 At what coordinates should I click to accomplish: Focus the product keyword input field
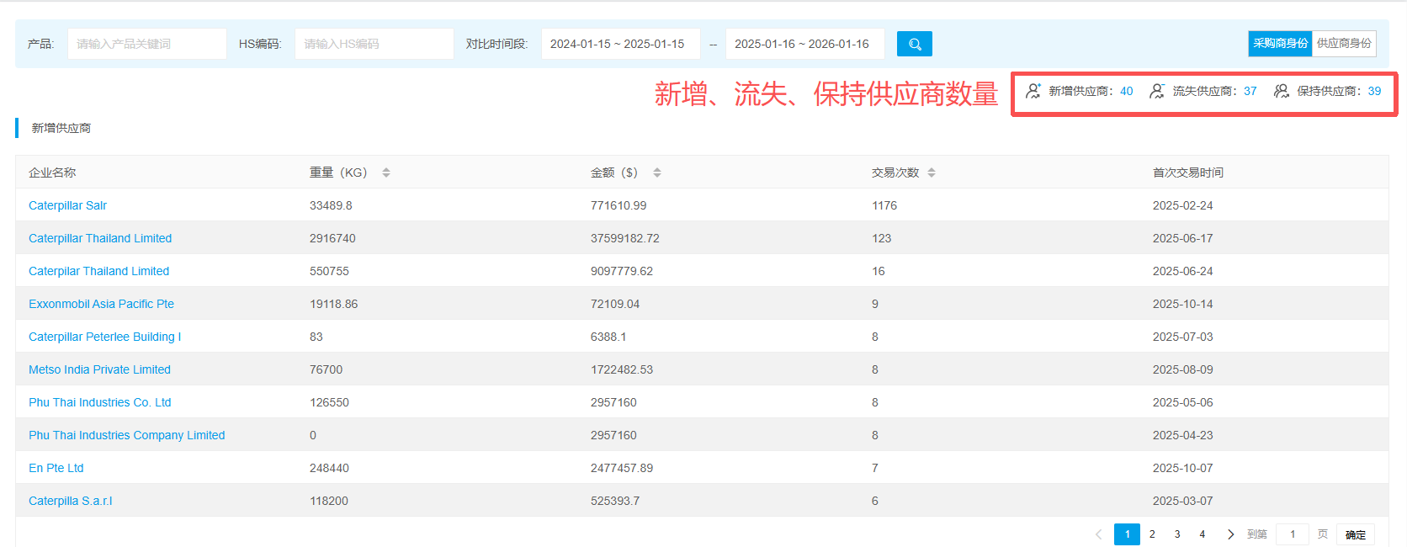coord(146,44)
